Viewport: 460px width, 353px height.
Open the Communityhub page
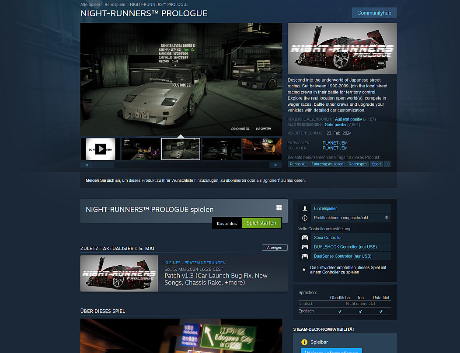374,13
